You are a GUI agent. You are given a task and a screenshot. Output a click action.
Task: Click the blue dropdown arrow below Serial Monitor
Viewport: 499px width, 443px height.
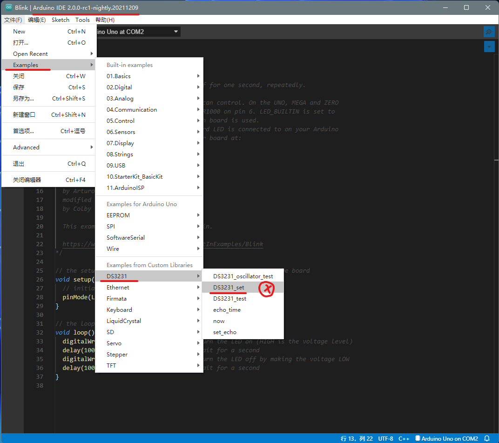click(x=489, y=47)
